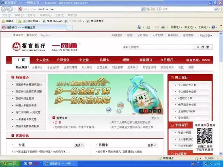223x167 pixels.
Task: Open the 帮助(H) menu
Action: point(72,15)
